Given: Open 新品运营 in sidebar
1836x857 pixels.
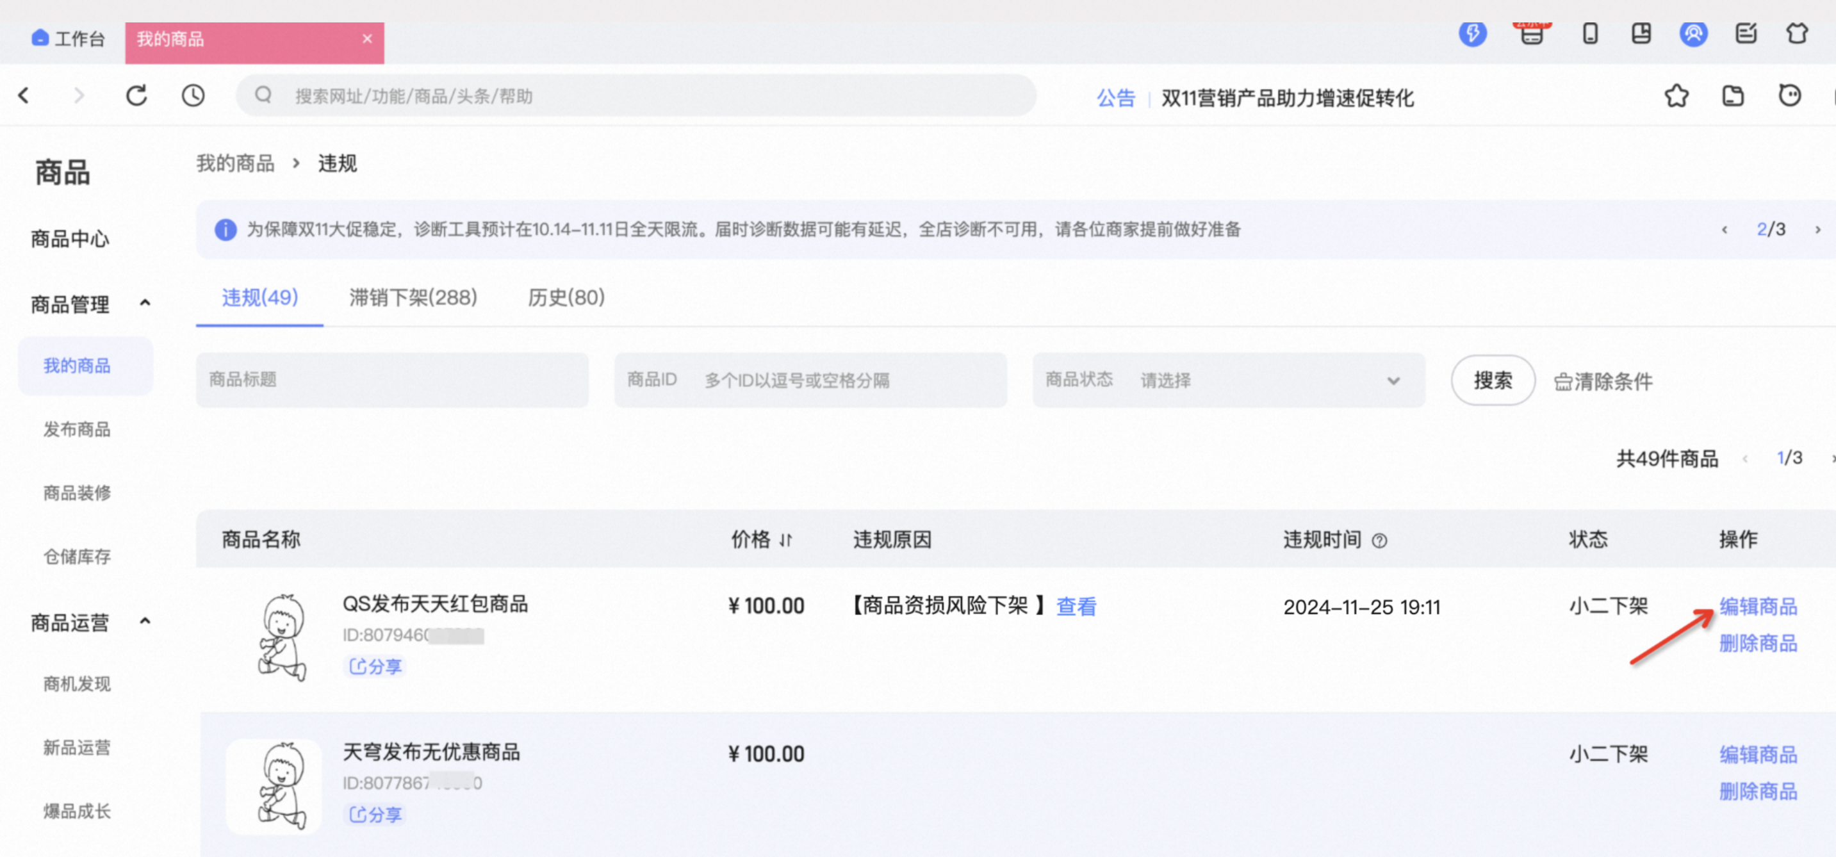Looking at the screenshot, I should [x=77, y=748].
